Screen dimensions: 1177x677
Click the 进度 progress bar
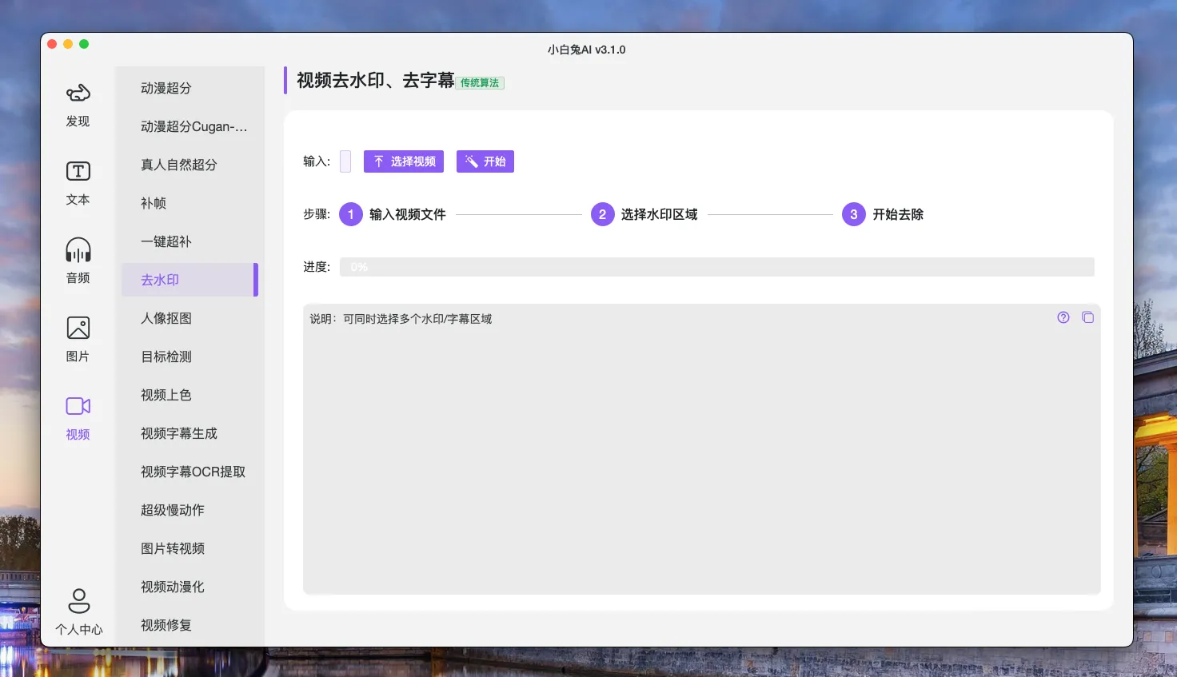(717, 267)
